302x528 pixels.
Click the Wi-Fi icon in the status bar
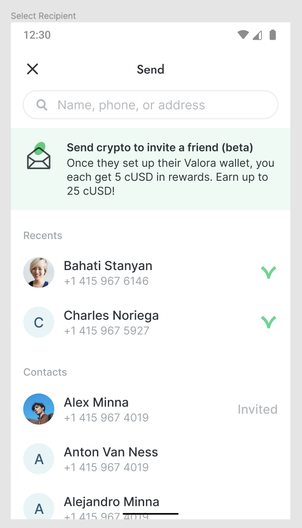tap(242, 35)
